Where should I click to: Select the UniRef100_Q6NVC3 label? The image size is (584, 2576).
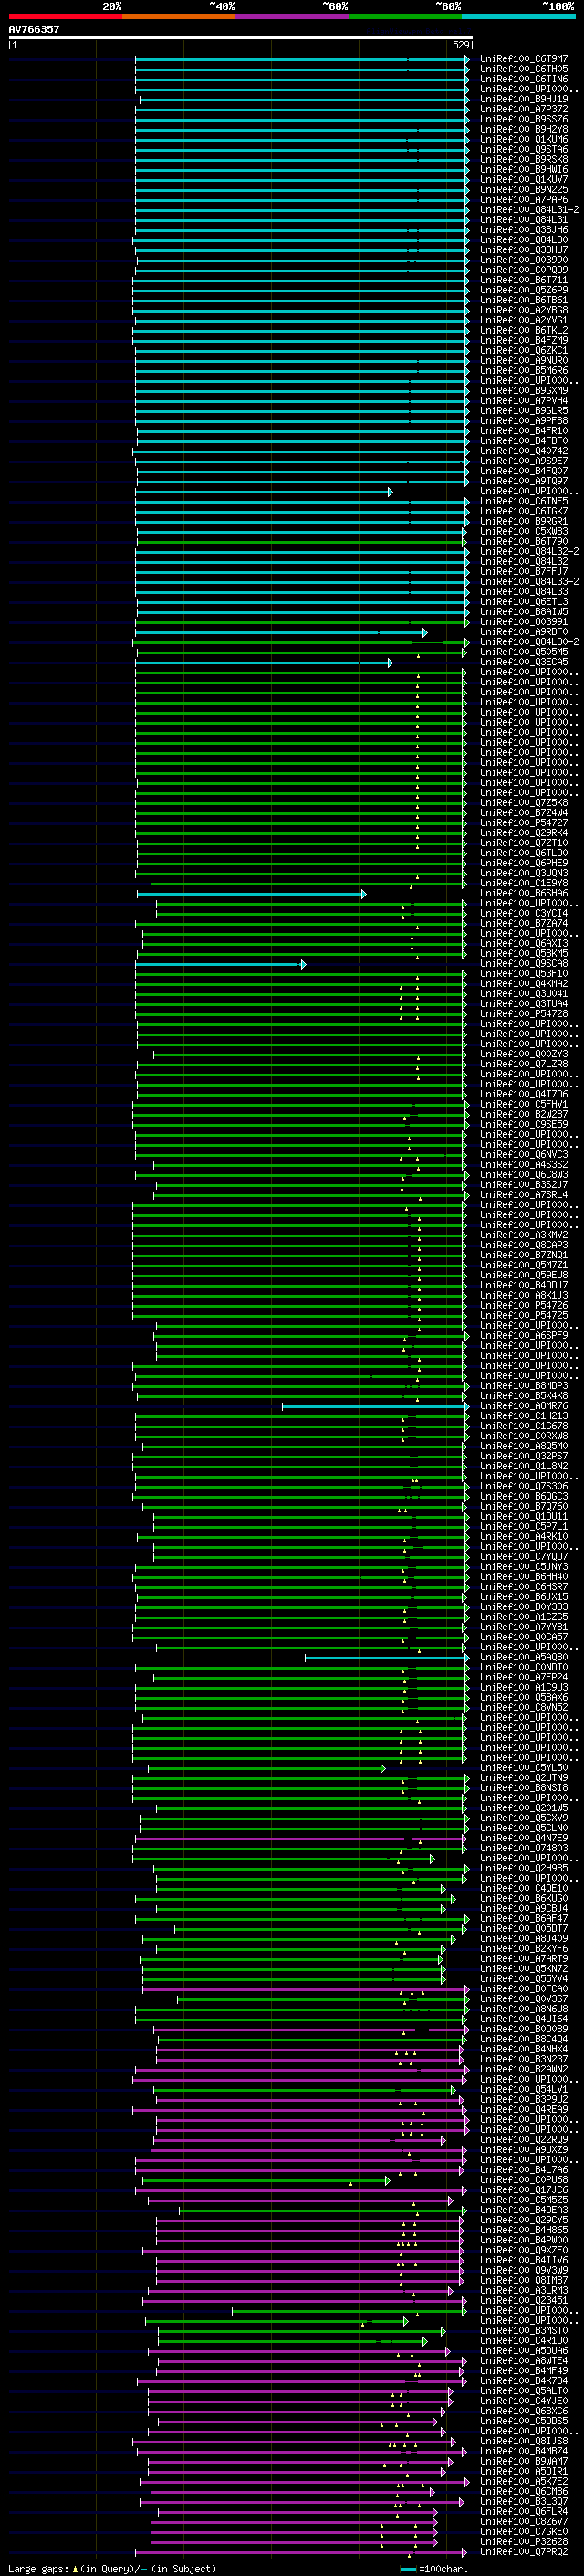tap(523, 1154)
